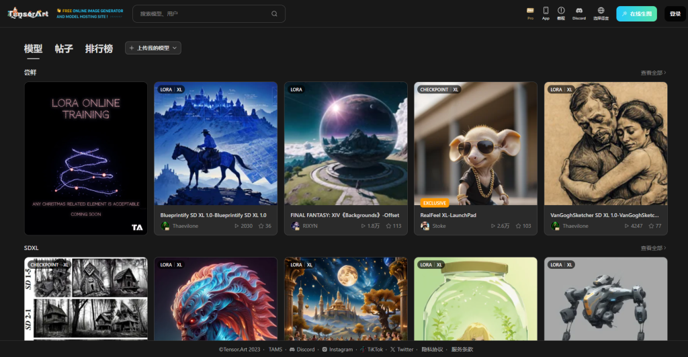Switch to the 模型 tab
Screen dimensions: 688x357
33,48
